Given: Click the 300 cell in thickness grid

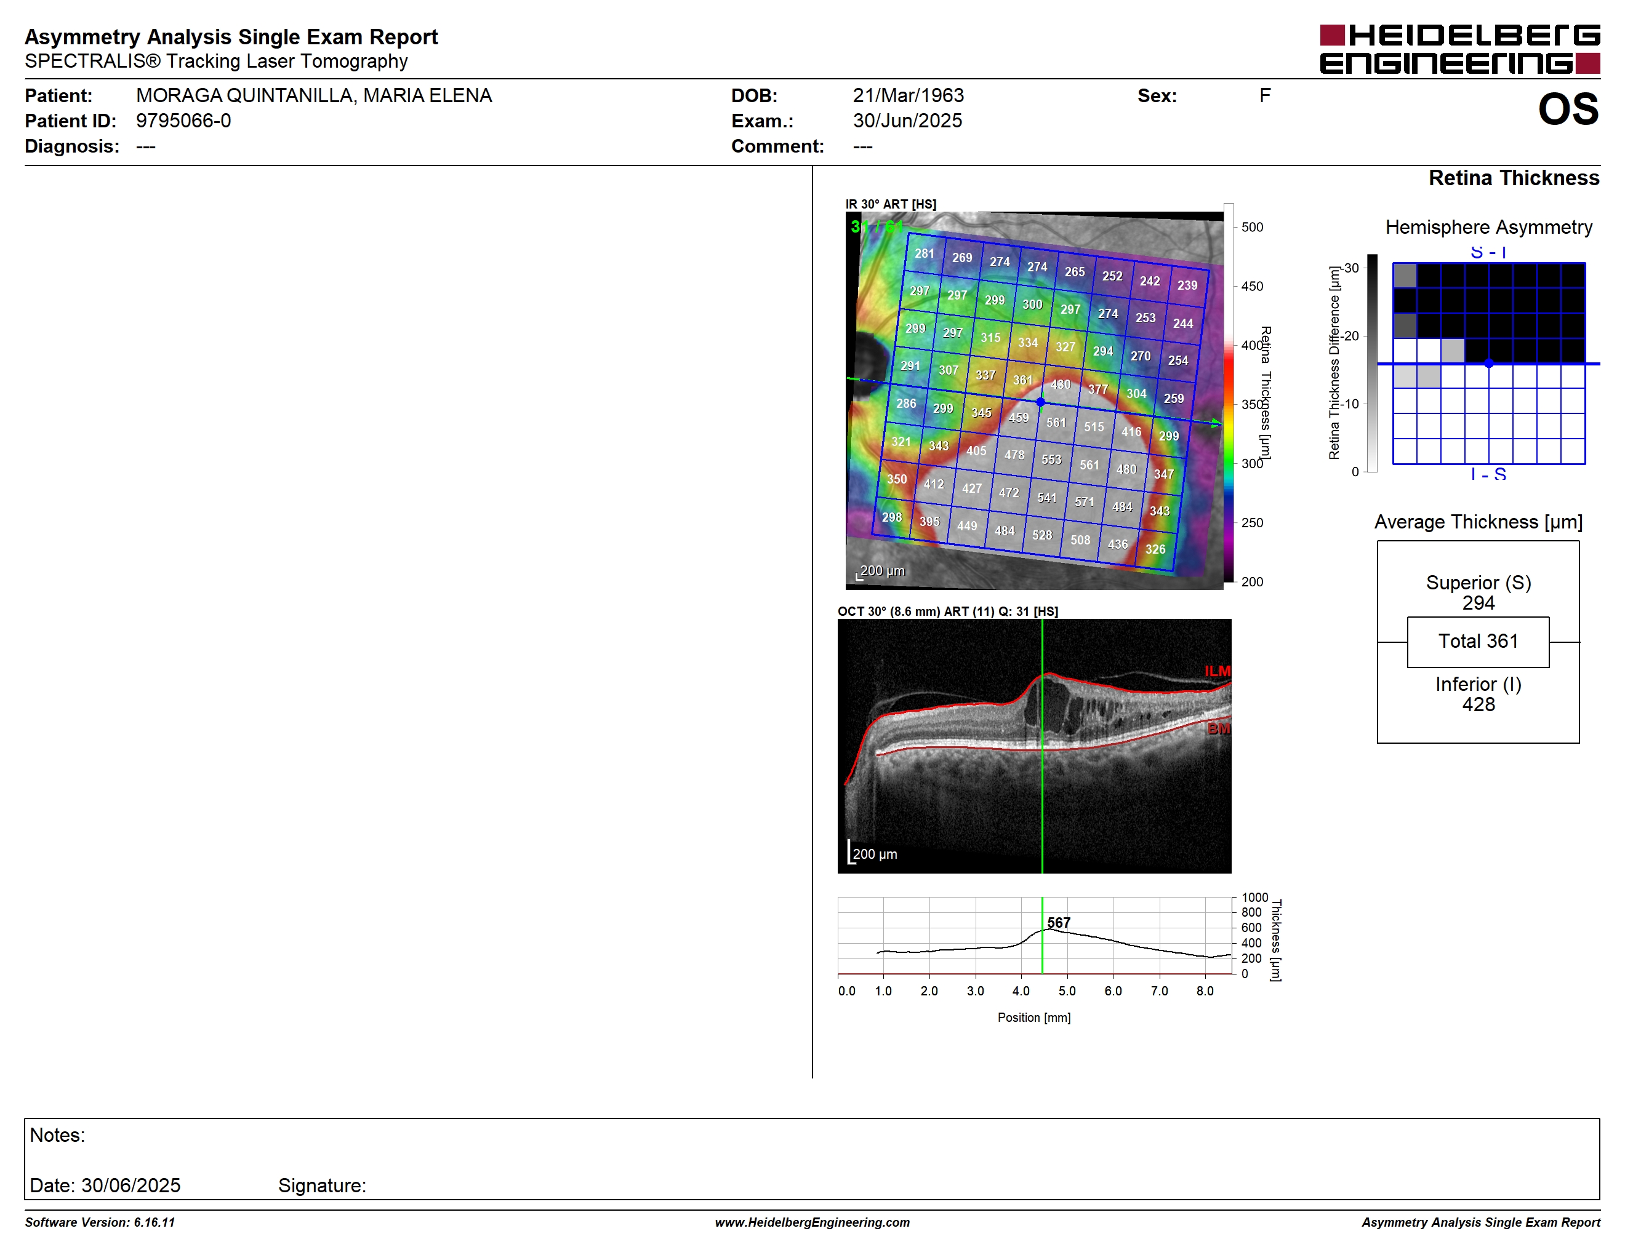Looking at the screenshot, I should pyautogui.click(x=1032, y=304).
